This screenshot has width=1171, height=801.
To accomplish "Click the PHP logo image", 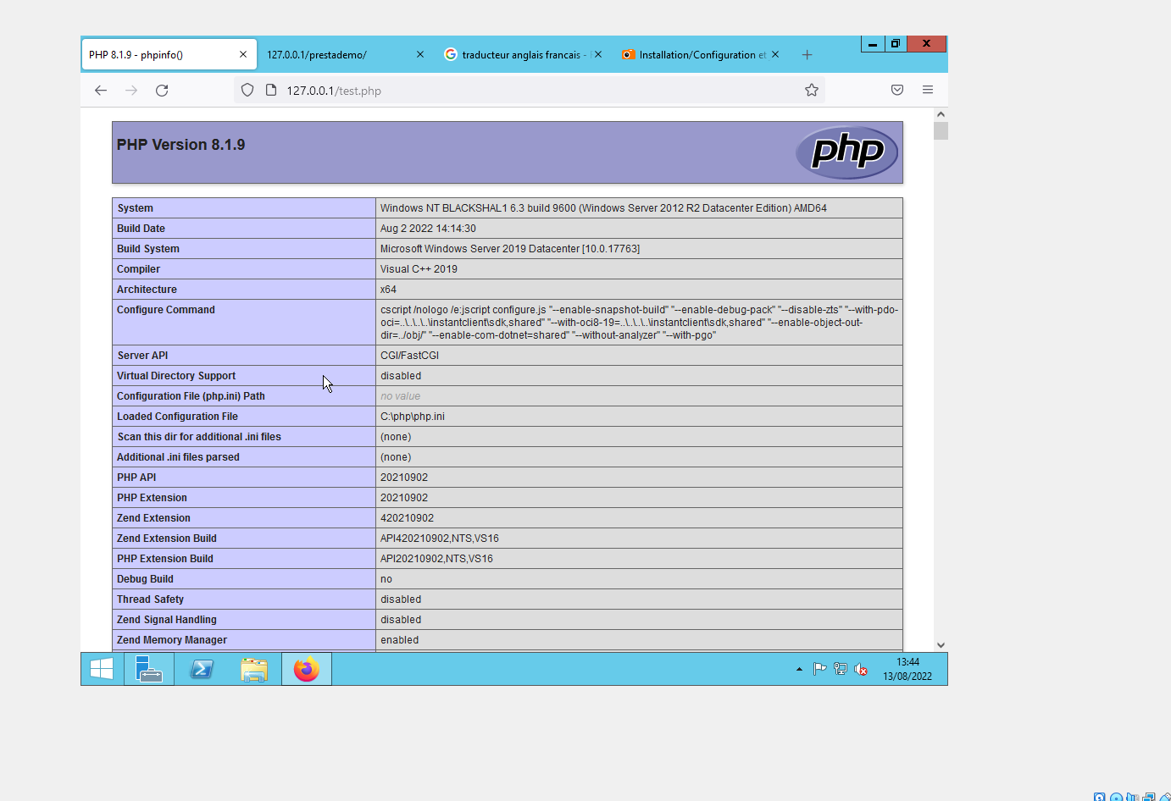I will pyautogui.click(x=846, y=152).
